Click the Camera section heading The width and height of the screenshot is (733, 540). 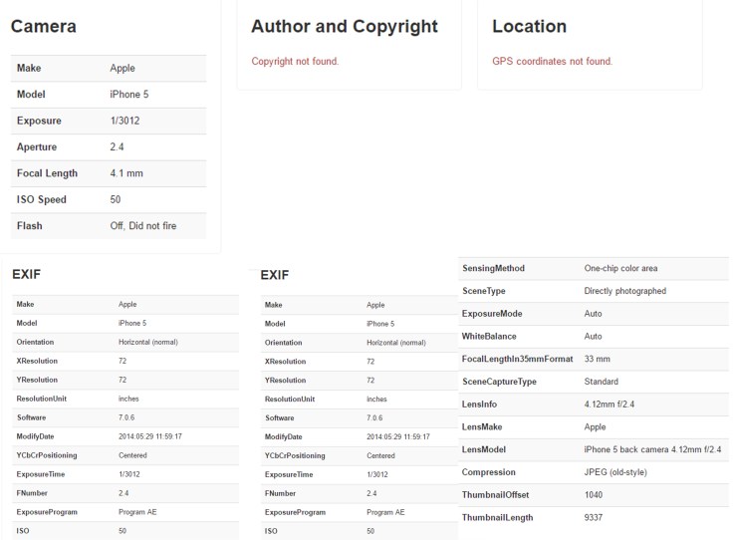point(43,27)
